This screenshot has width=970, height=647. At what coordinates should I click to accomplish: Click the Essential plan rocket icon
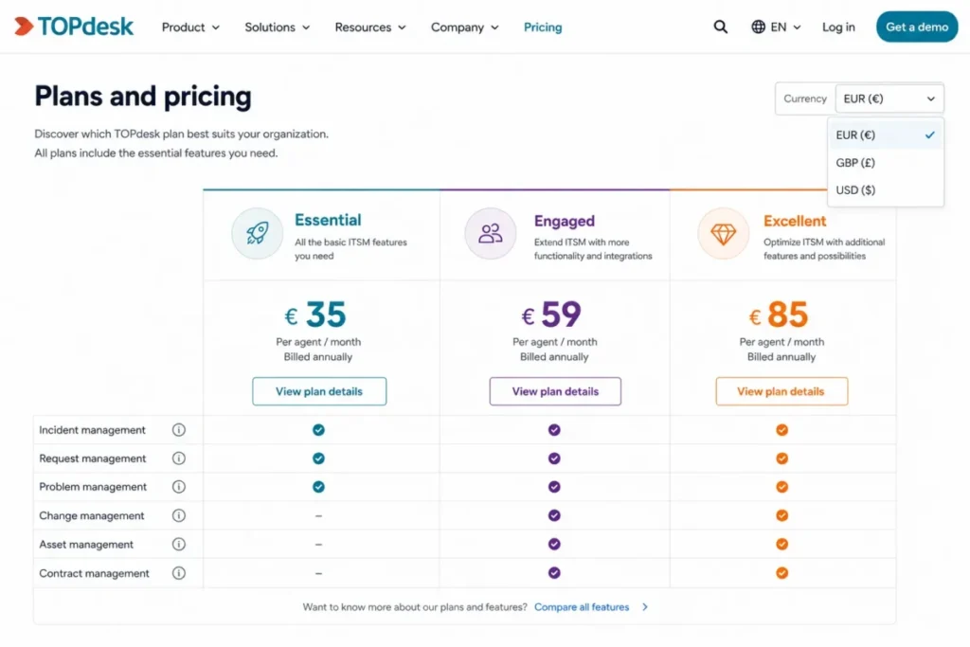[x=258, y=233]
